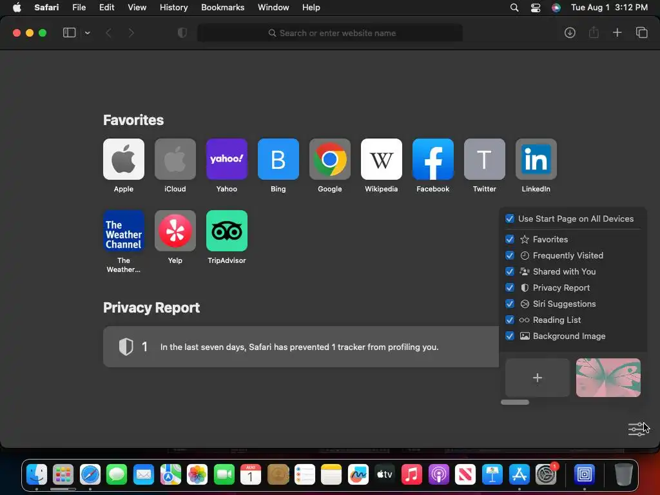Click the start page customization sliders icon
Viewport: 660px width, 495px height.
[x=636, y=429]
